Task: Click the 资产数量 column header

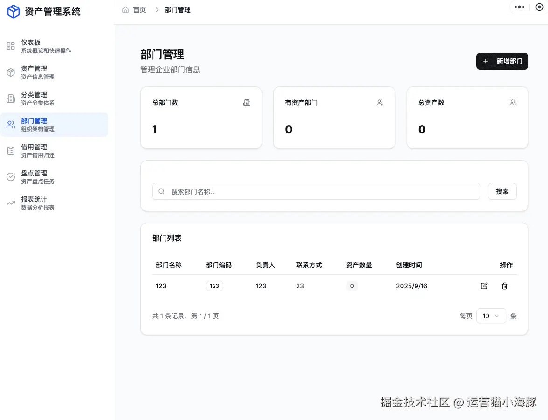Action: click(359, 265)
